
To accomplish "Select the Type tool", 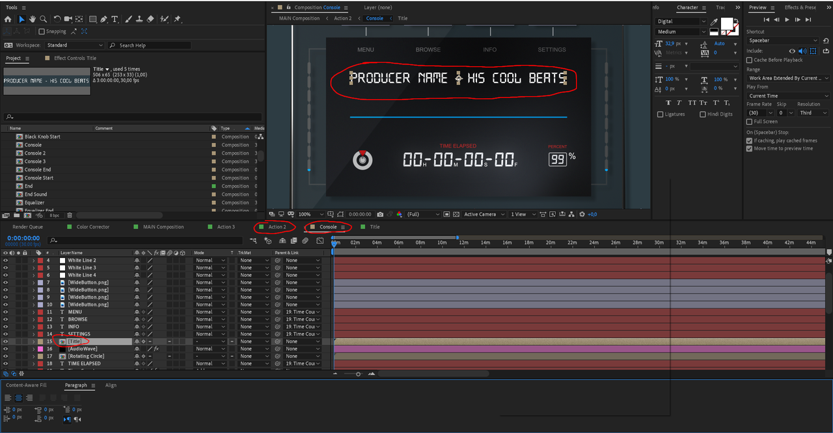I will [115, 20].
